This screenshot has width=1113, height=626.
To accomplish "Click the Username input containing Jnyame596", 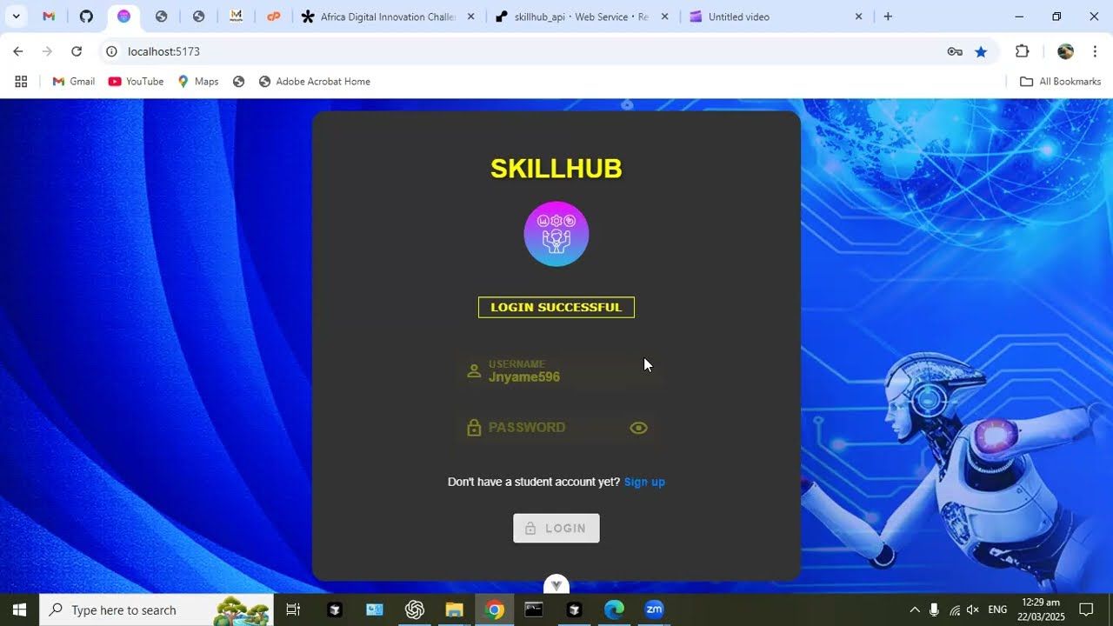I will tap(556, 371).
